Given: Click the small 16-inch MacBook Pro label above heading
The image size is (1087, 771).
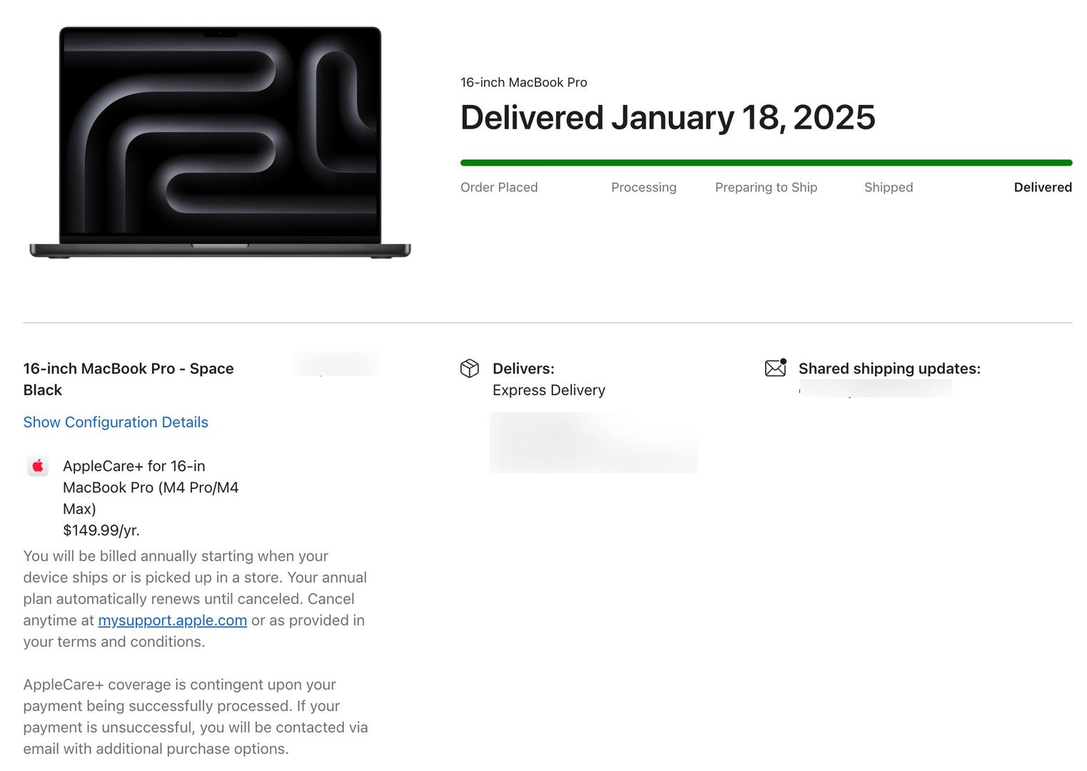Looking at the screenshot, I should [524, 82].
